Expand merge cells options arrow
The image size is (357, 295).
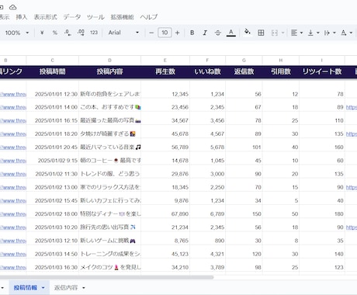[x=282, y=33]
